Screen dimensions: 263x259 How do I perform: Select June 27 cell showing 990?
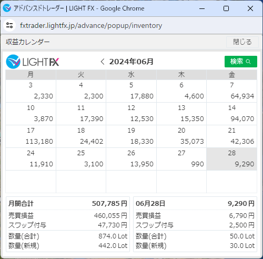pyautogui.click(x=181, y=159)
